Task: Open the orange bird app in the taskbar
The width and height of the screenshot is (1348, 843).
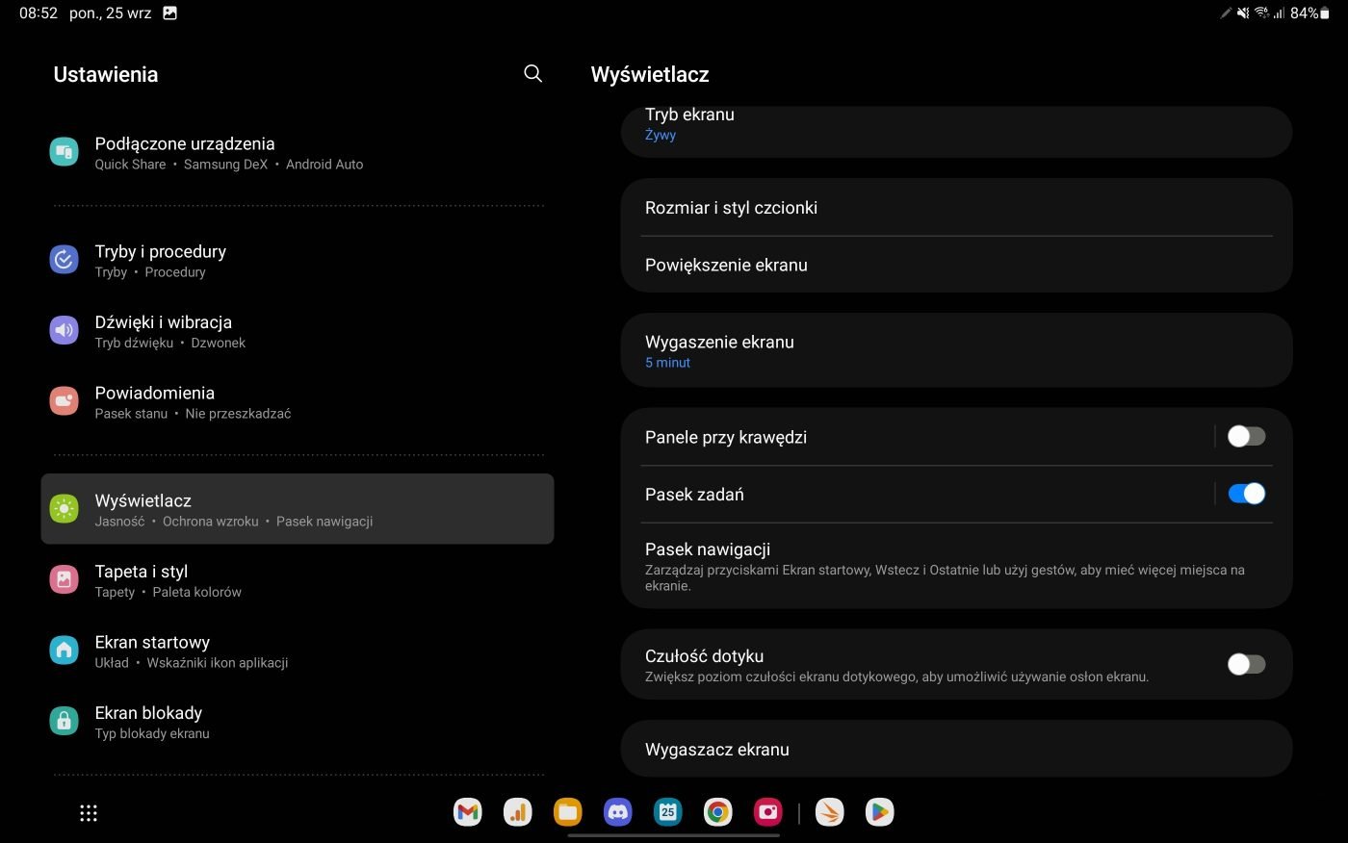Action: 830,812
